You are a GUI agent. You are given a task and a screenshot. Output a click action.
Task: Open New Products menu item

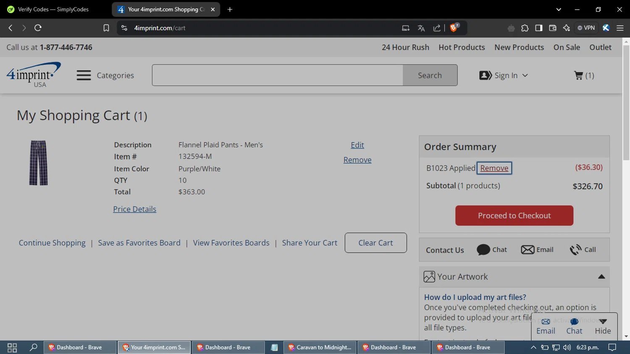[519, 47]
